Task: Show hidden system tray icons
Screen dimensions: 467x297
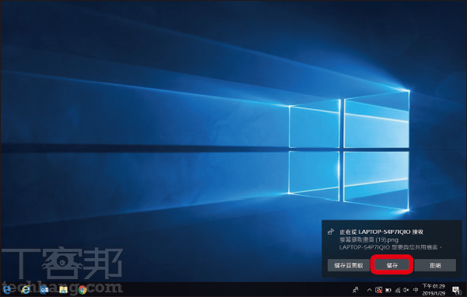Action: click(369, 289)
